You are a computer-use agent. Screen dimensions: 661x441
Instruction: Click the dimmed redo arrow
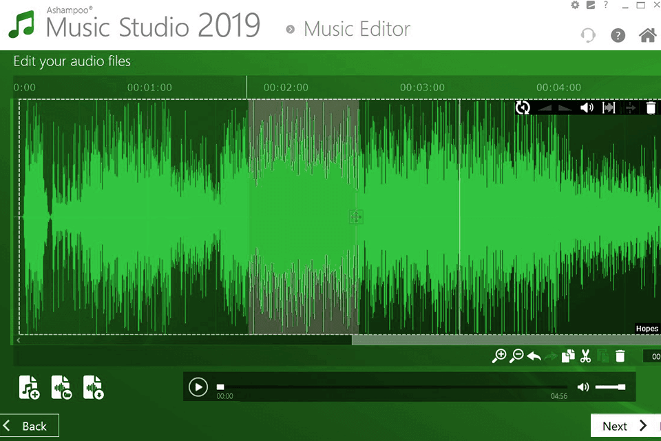tap(551, 357)
